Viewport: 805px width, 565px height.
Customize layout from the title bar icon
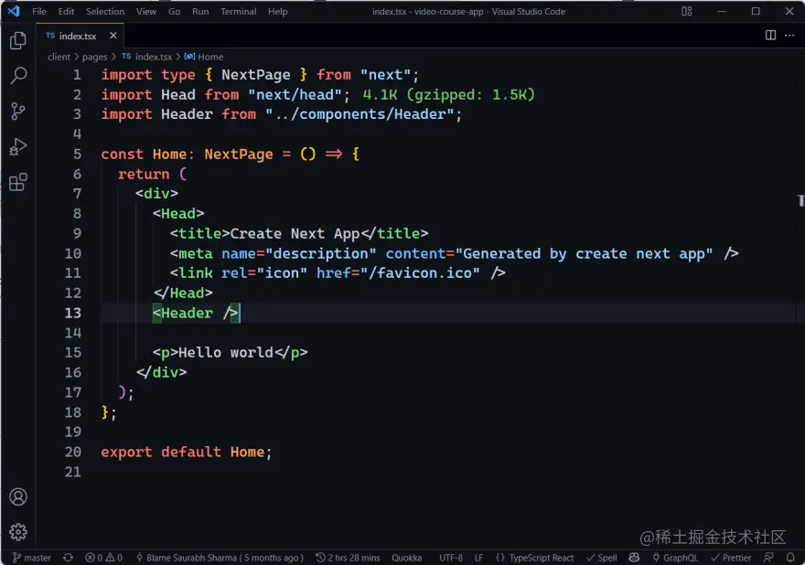686,11
